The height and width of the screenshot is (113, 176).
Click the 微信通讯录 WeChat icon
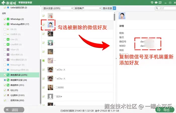[x=8, y=75]
